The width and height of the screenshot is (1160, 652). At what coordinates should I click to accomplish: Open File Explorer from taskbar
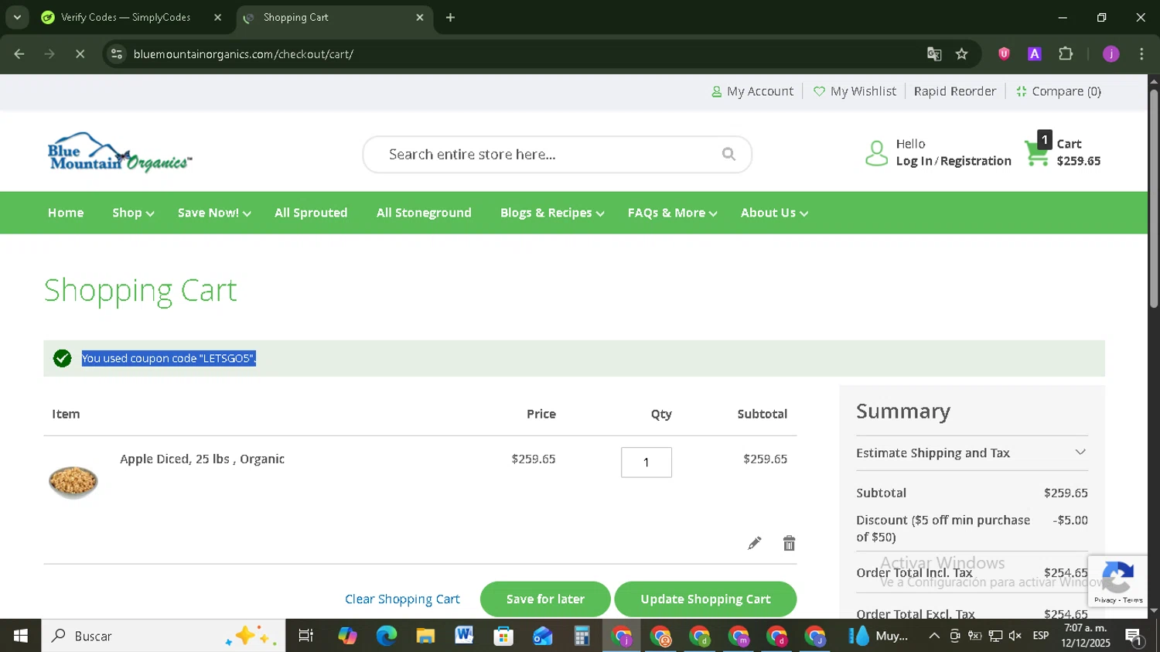click(x=425, y=636)
